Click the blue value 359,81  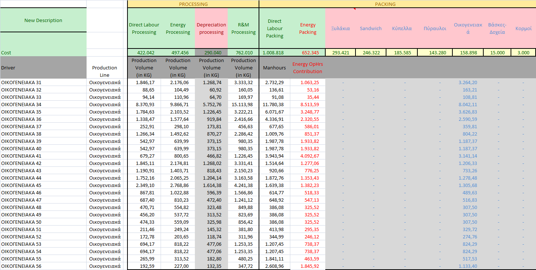[x=468, y=126]
